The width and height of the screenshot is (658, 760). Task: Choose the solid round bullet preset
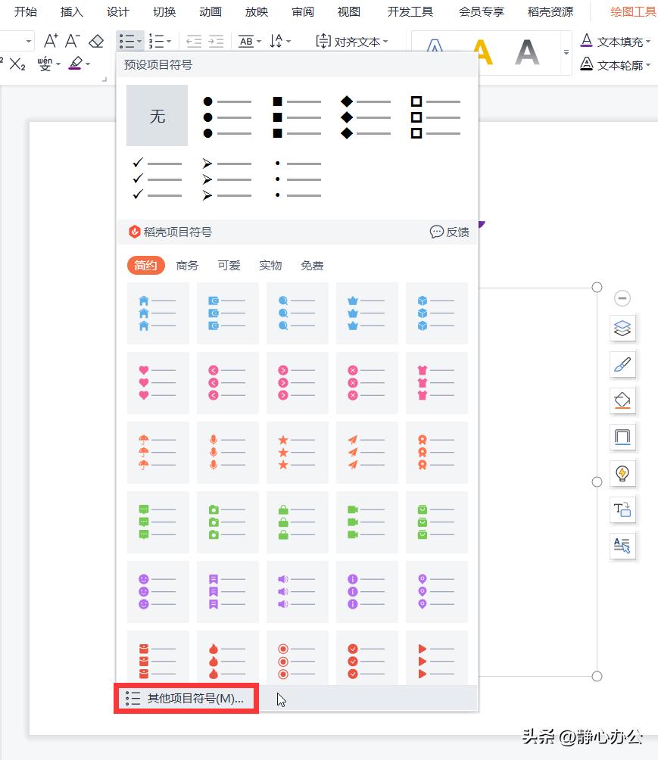click(227, 117)
